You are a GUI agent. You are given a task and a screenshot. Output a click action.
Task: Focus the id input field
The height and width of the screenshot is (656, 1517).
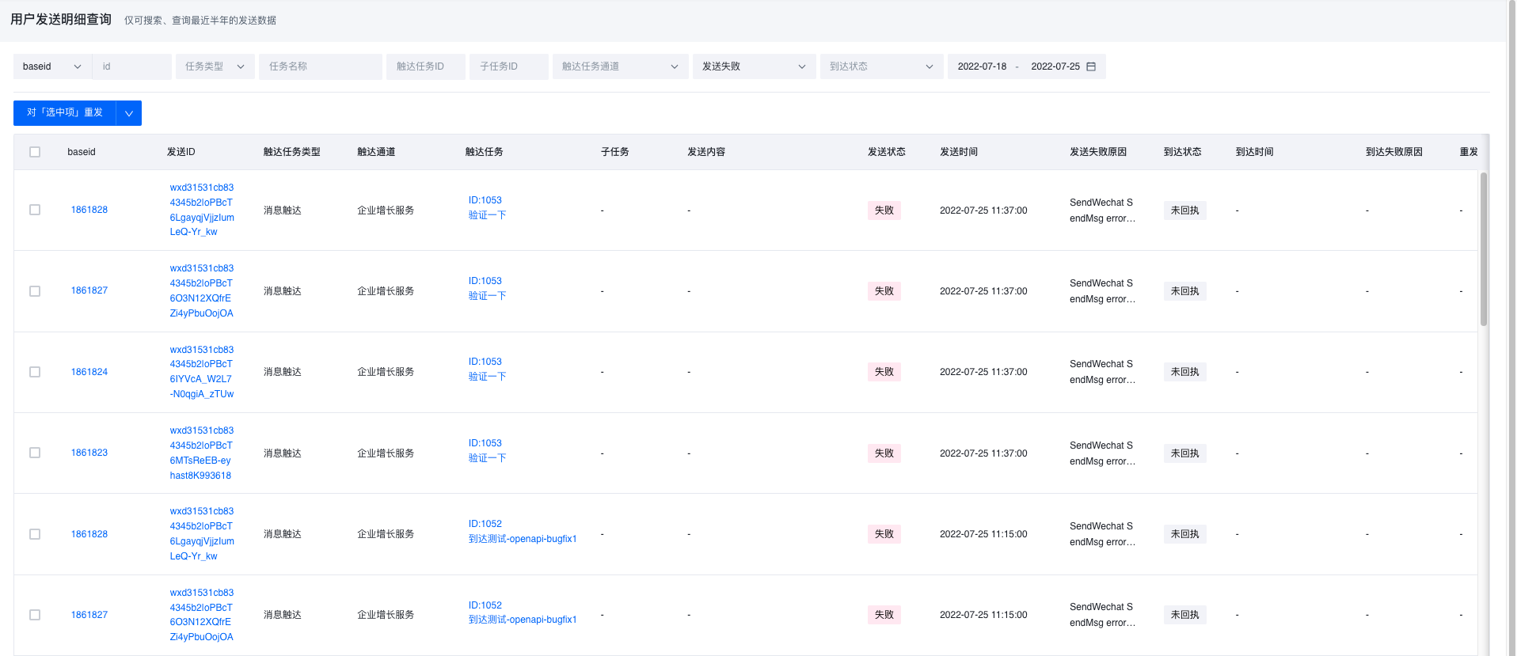132,66
